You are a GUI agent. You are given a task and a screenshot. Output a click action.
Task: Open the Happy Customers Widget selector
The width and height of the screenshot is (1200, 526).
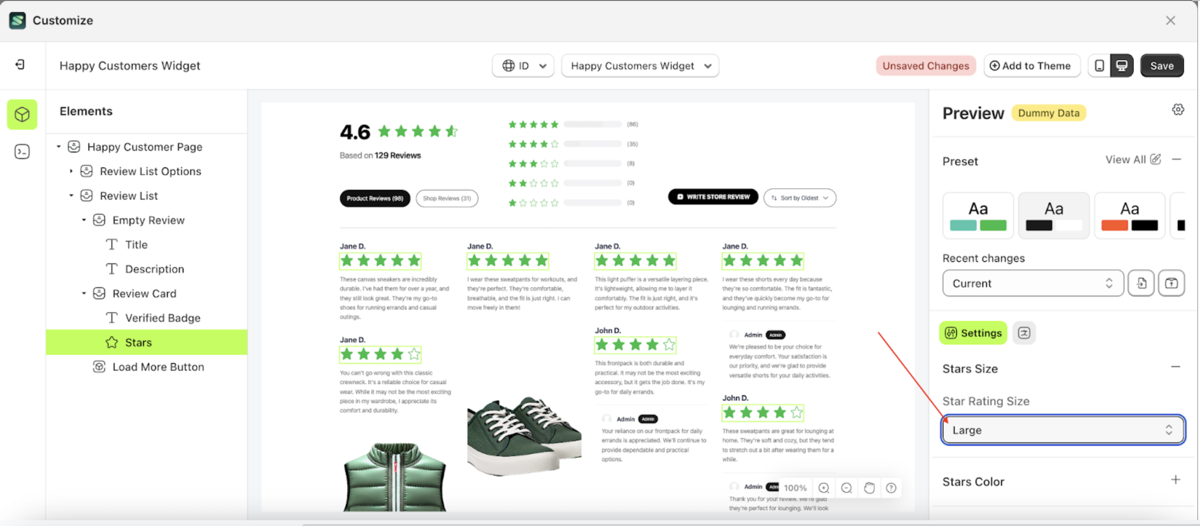pos(639,66)
